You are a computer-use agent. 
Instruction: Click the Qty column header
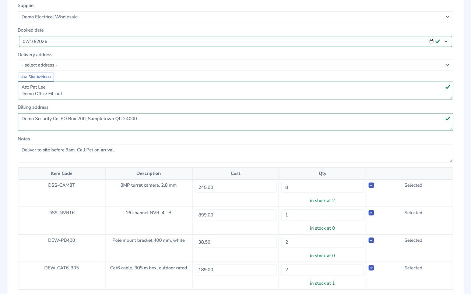(322, 173)
